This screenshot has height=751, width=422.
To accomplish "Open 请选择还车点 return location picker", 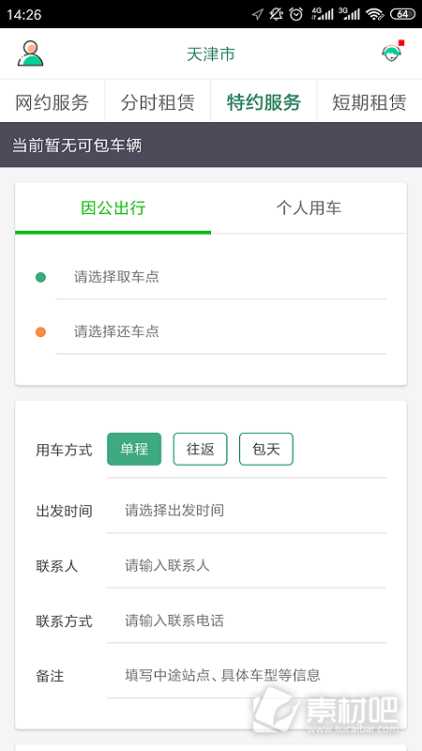I will pos(221,331).
